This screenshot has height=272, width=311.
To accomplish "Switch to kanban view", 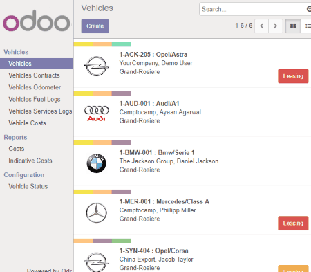I will (x=293, y=26).
